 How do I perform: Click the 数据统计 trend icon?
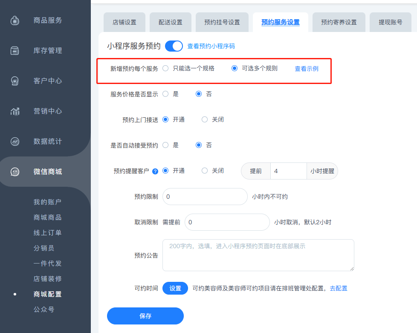click(x=15, y=142)
